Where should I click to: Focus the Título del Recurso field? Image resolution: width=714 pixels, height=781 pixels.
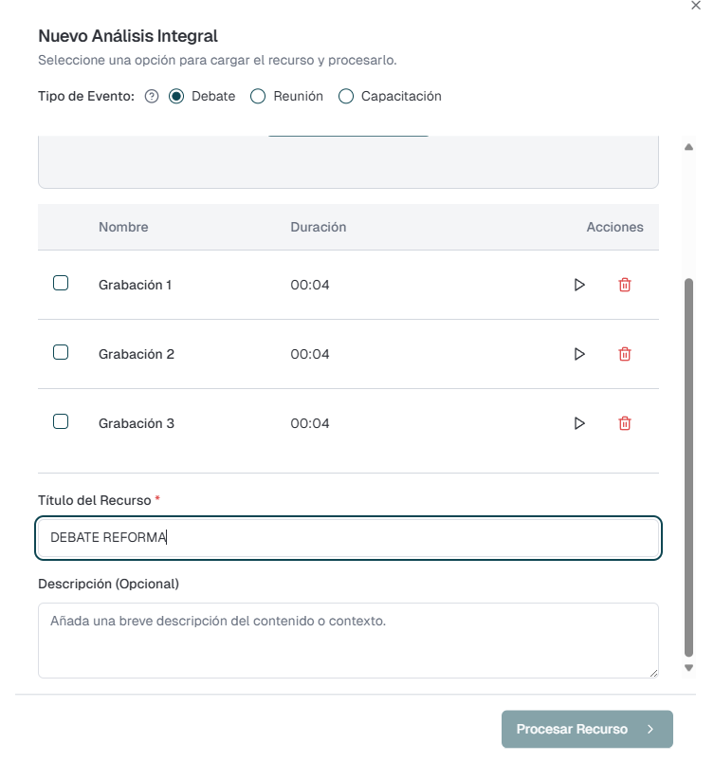coord(348,537)
